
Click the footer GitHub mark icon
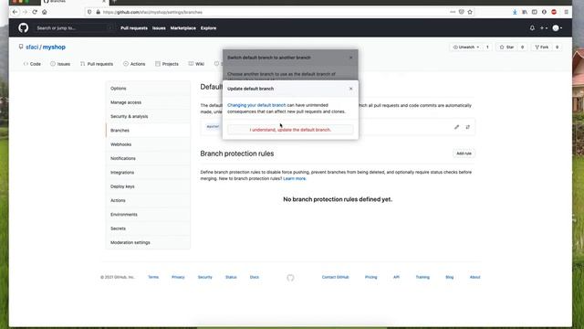290,278
